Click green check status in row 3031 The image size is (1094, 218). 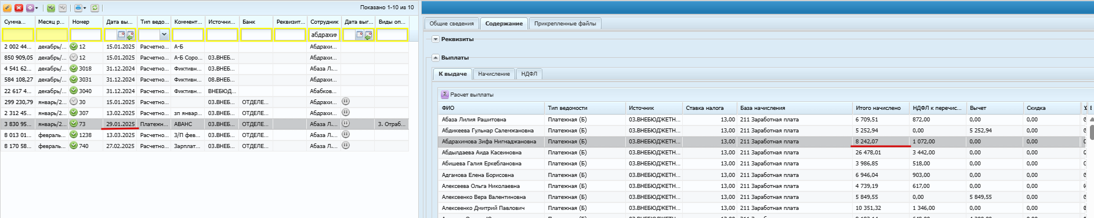click(x=74, y=79)
